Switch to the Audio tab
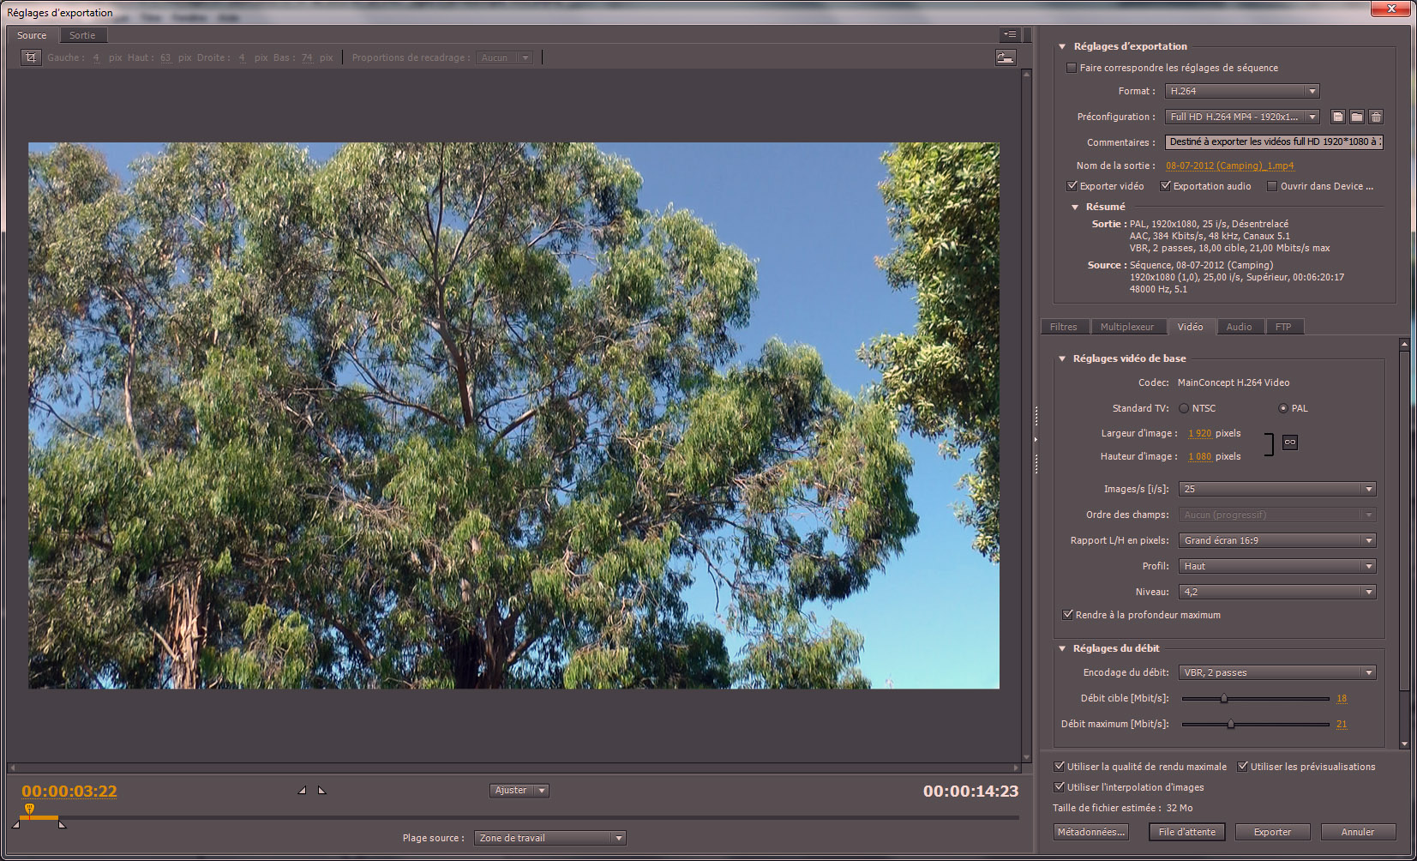Screen dimensions: 1417x861 (x=1239, y=327)
